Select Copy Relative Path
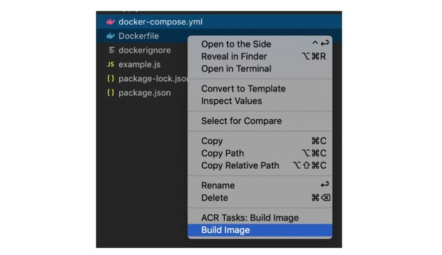442x255 pixels. coord(240,166)
